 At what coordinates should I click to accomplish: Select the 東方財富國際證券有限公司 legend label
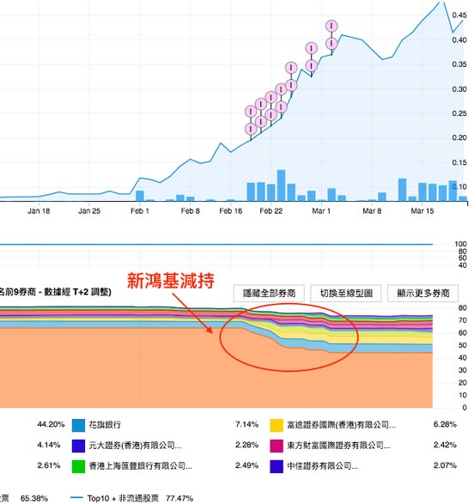[x=338, y=445]
